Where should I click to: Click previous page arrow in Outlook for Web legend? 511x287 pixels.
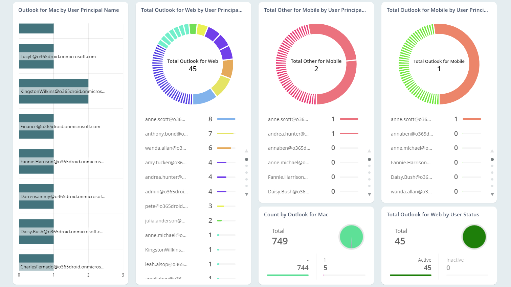coord(246,151)
